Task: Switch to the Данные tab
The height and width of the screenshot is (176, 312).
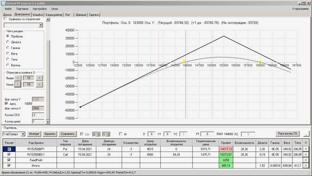Action: coord(81,15)
